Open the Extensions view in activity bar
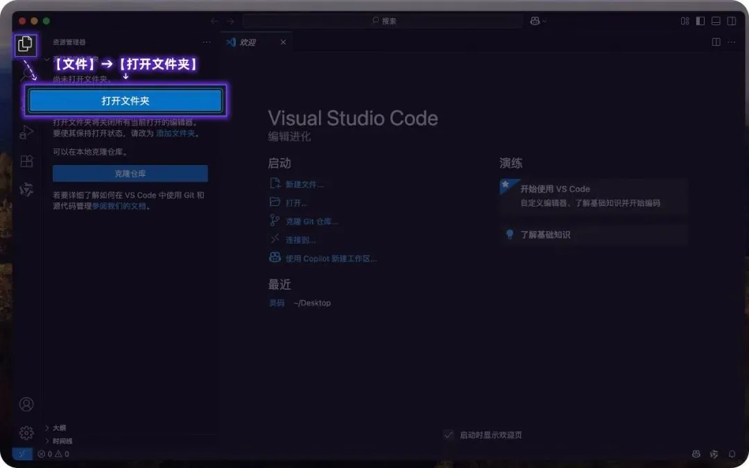This screenshot has height=468, width=749. click(26, 161)
